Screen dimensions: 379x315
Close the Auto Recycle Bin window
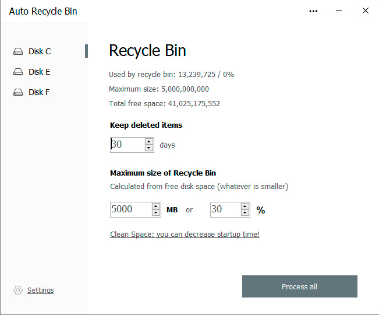click(366, 10)
